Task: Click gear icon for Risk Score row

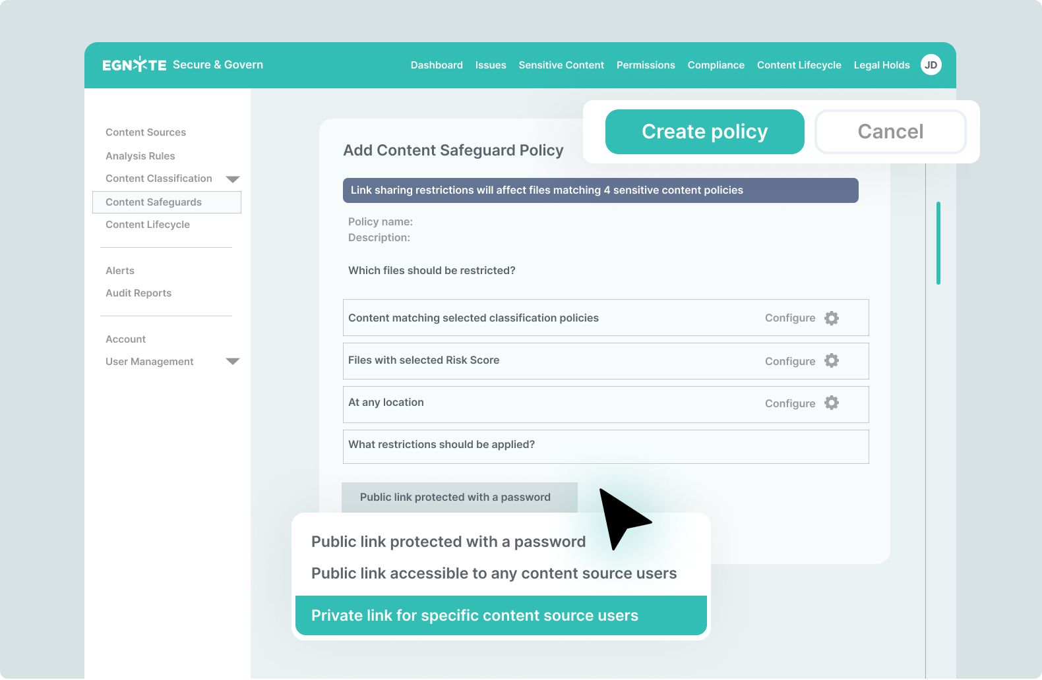Action: click(832, 361)
